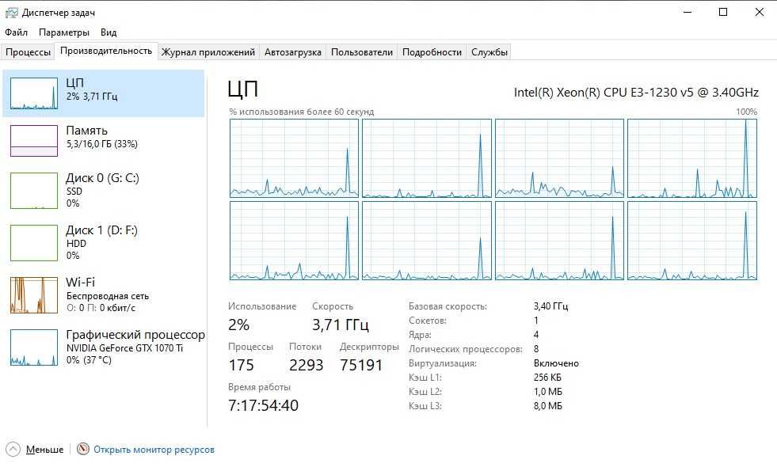Click the Скорость 3,71 ГГц value
The image size is (777, 467).
pyautogui.click(x=340, y=325)
